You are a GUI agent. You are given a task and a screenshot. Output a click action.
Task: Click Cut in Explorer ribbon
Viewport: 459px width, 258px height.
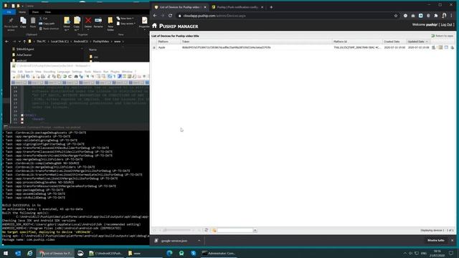tap(43, 19)
